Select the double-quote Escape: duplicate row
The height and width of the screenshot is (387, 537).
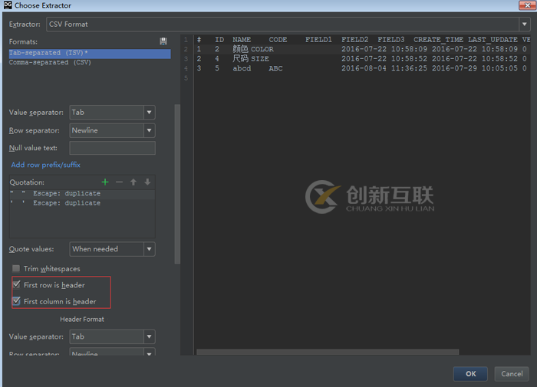[82, 194]
